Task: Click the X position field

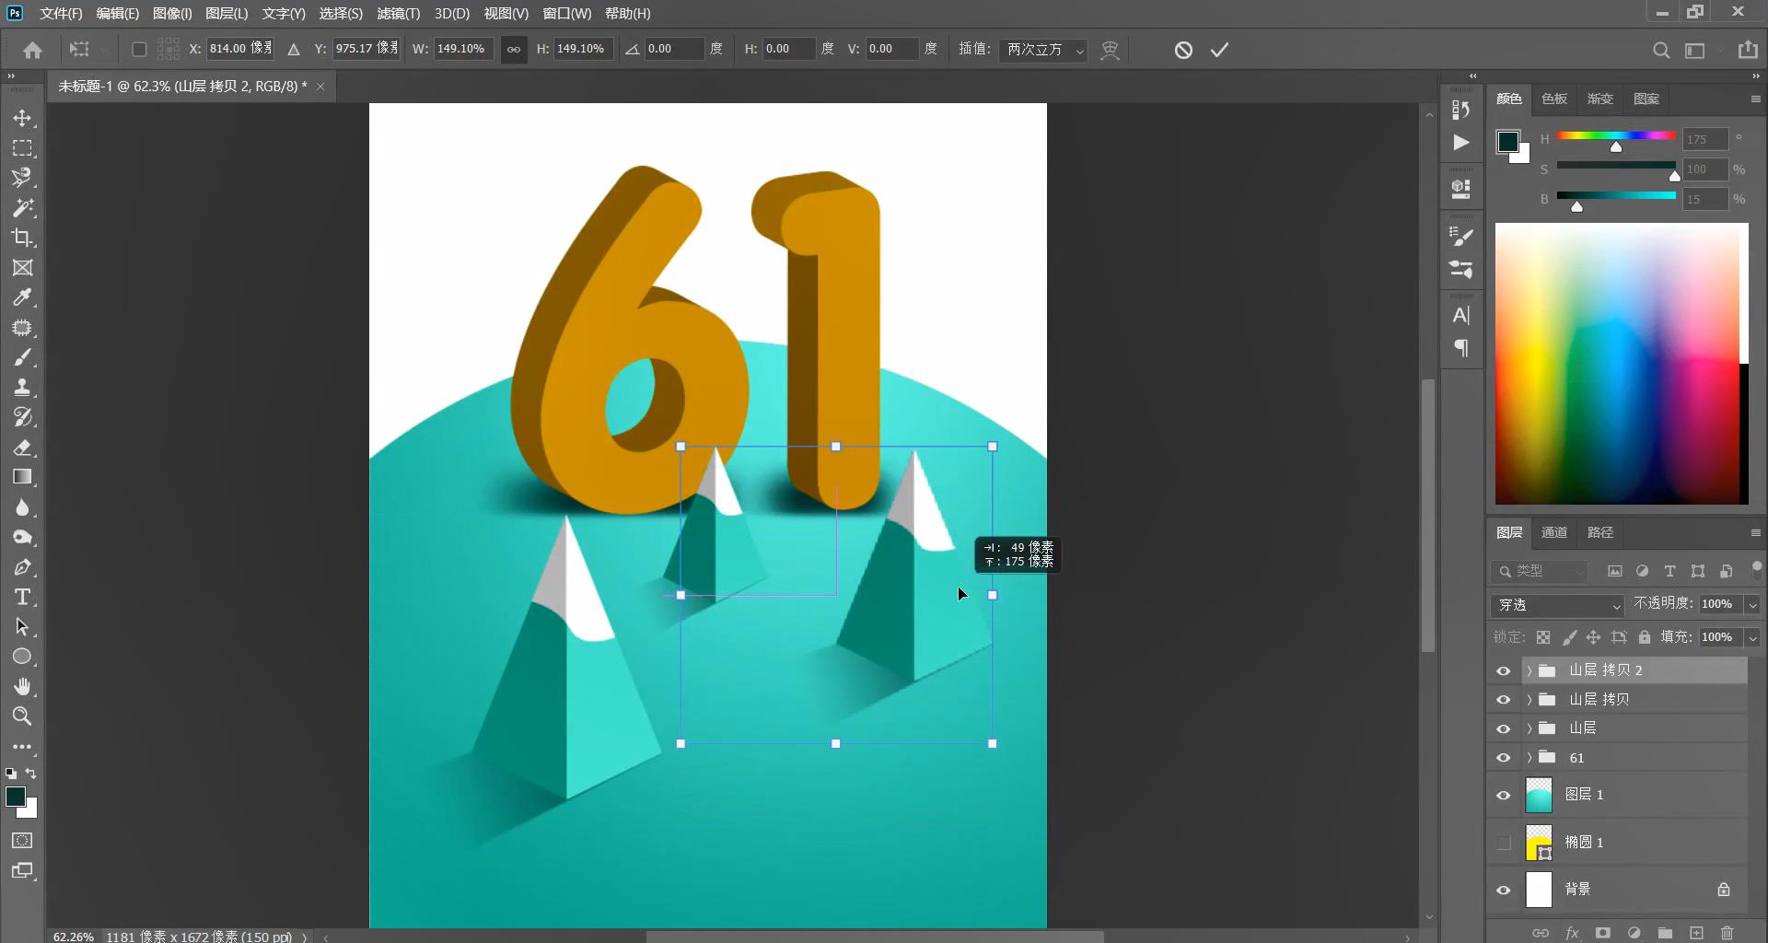Action: click(x=240, y=49)
